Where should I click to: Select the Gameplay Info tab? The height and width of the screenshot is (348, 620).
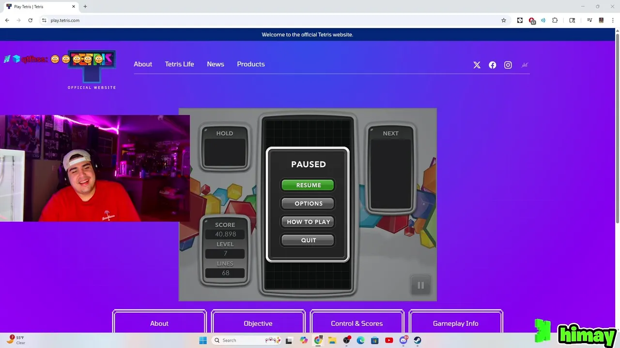click(456, 323)
